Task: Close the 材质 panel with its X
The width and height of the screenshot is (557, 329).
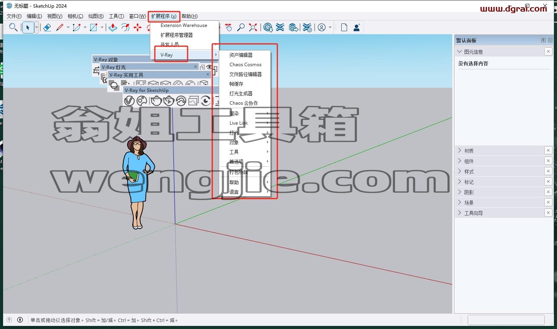Action: (x=548, y=150)
